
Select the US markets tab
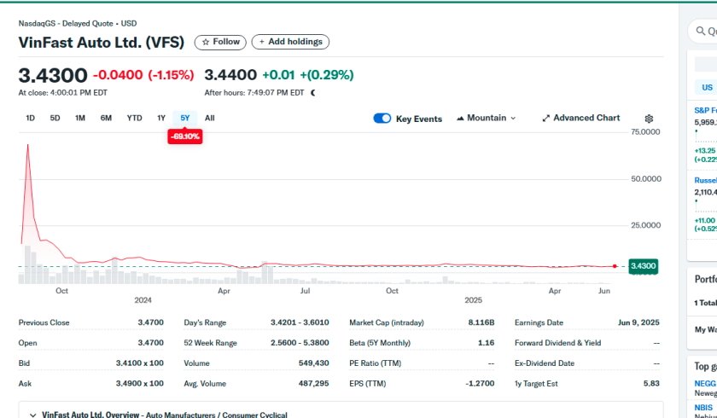click(707, 88)
